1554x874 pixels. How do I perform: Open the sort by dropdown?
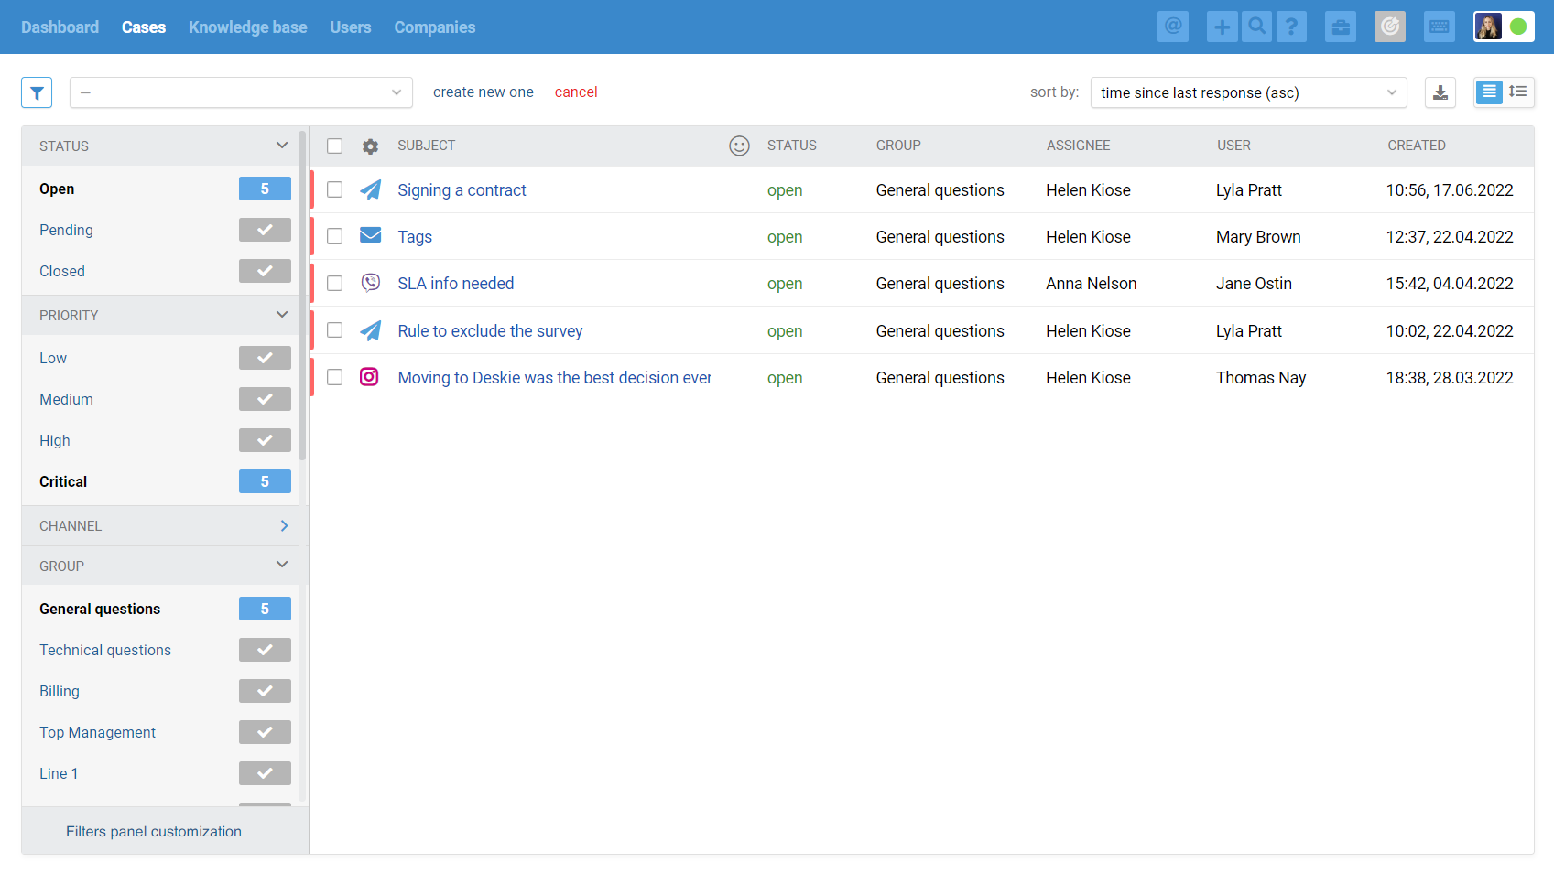1248,92
